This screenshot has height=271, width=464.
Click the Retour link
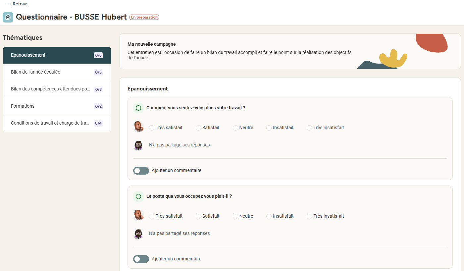(20, 4)
